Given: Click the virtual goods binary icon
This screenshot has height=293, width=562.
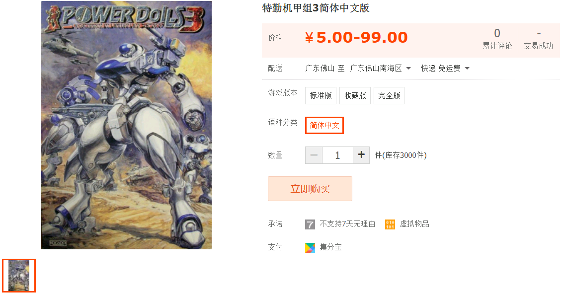Looking at the screenshot, I should [x=390, y=224].
